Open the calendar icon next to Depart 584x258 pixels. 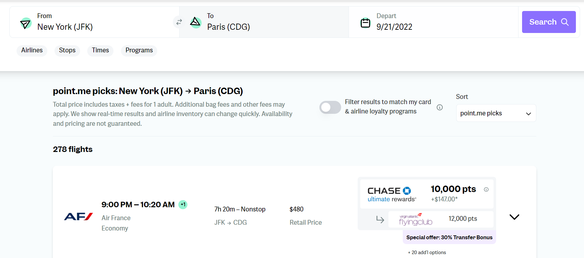tap(365, 23)
